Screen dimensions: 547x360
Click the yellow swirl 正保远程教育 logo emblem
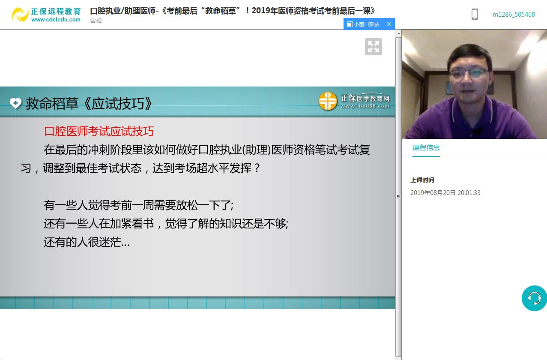click(x=20, y=15)
